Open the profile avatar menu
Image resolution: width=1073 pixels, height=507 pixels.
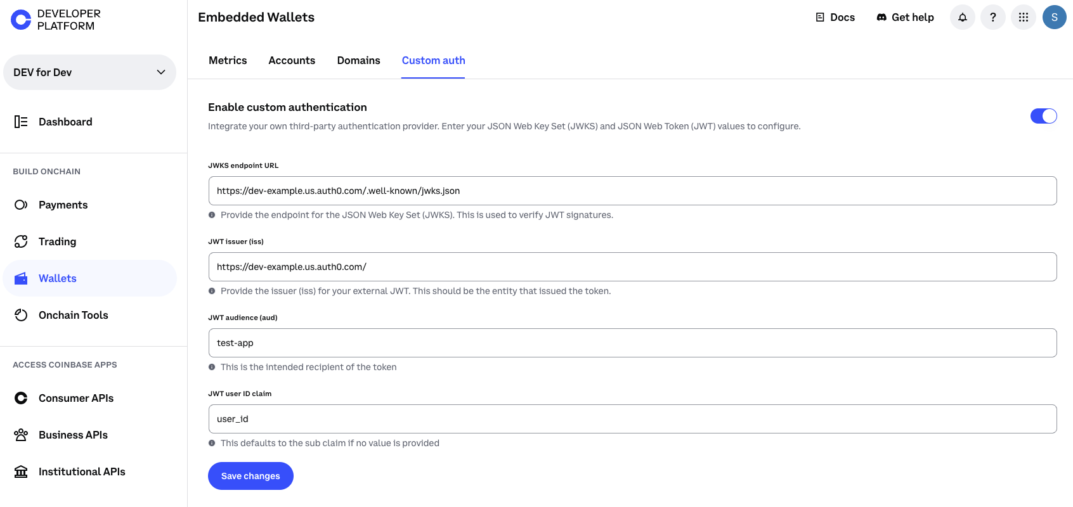tap(1055, 17)
